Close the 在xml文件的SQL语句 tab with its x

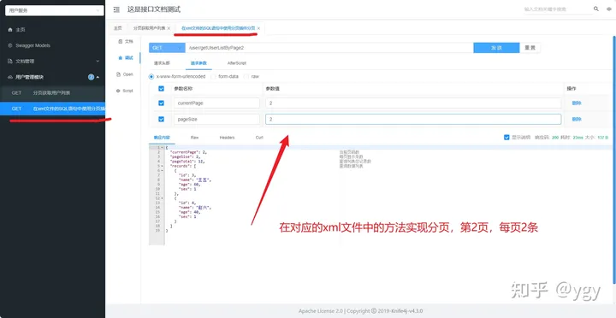258,28
